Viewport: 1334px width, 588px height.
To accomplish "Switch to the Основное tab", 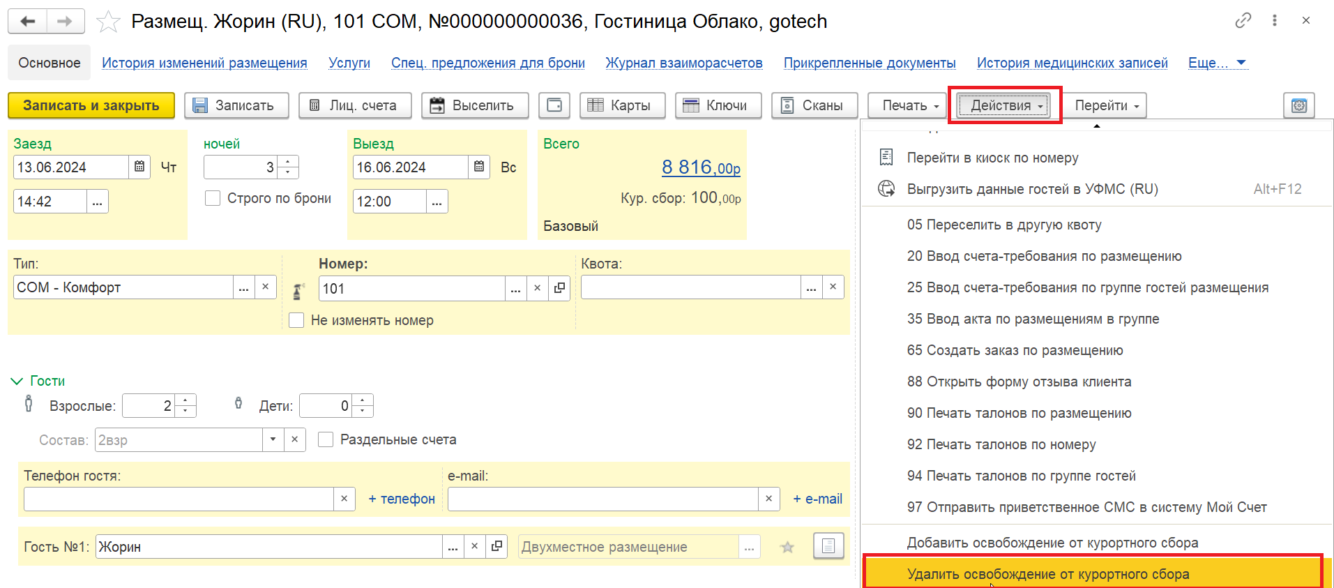I will 50,63.
